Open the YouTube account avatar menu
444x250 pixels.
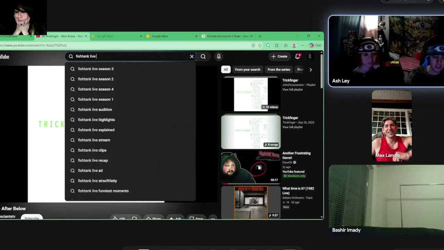tap(310, 56)
